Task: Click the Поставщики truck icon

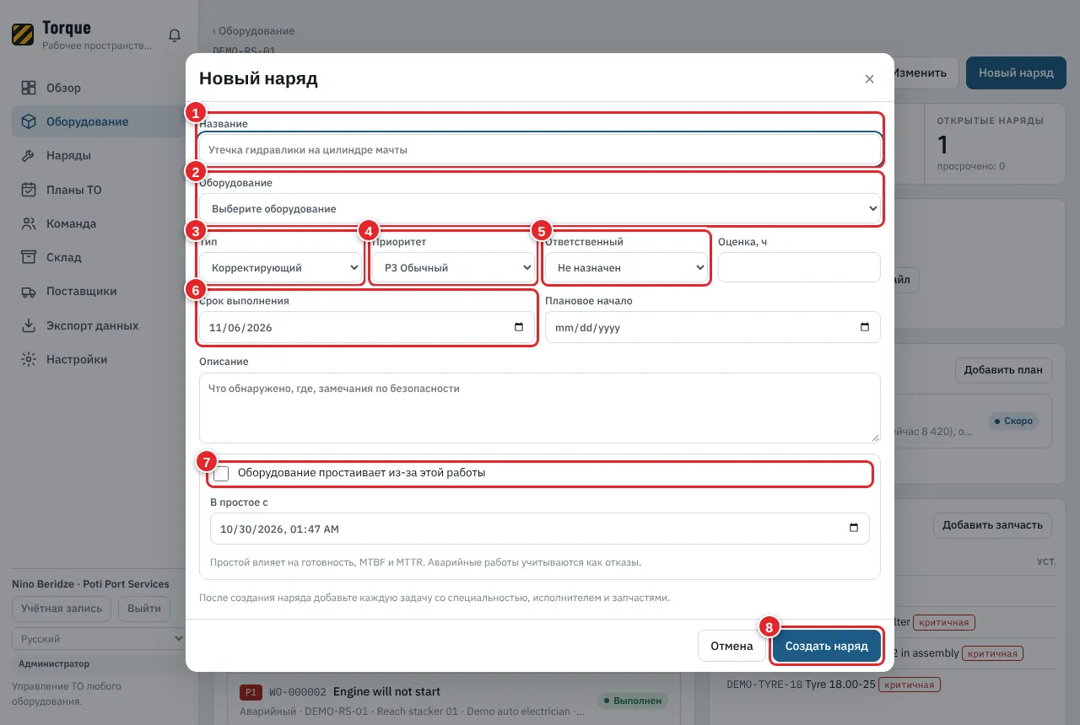Action: [29, 292]
